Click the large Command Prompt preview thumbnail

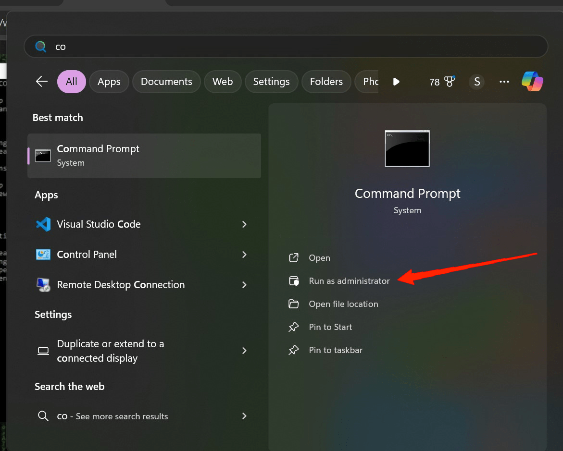pos(407,148)
